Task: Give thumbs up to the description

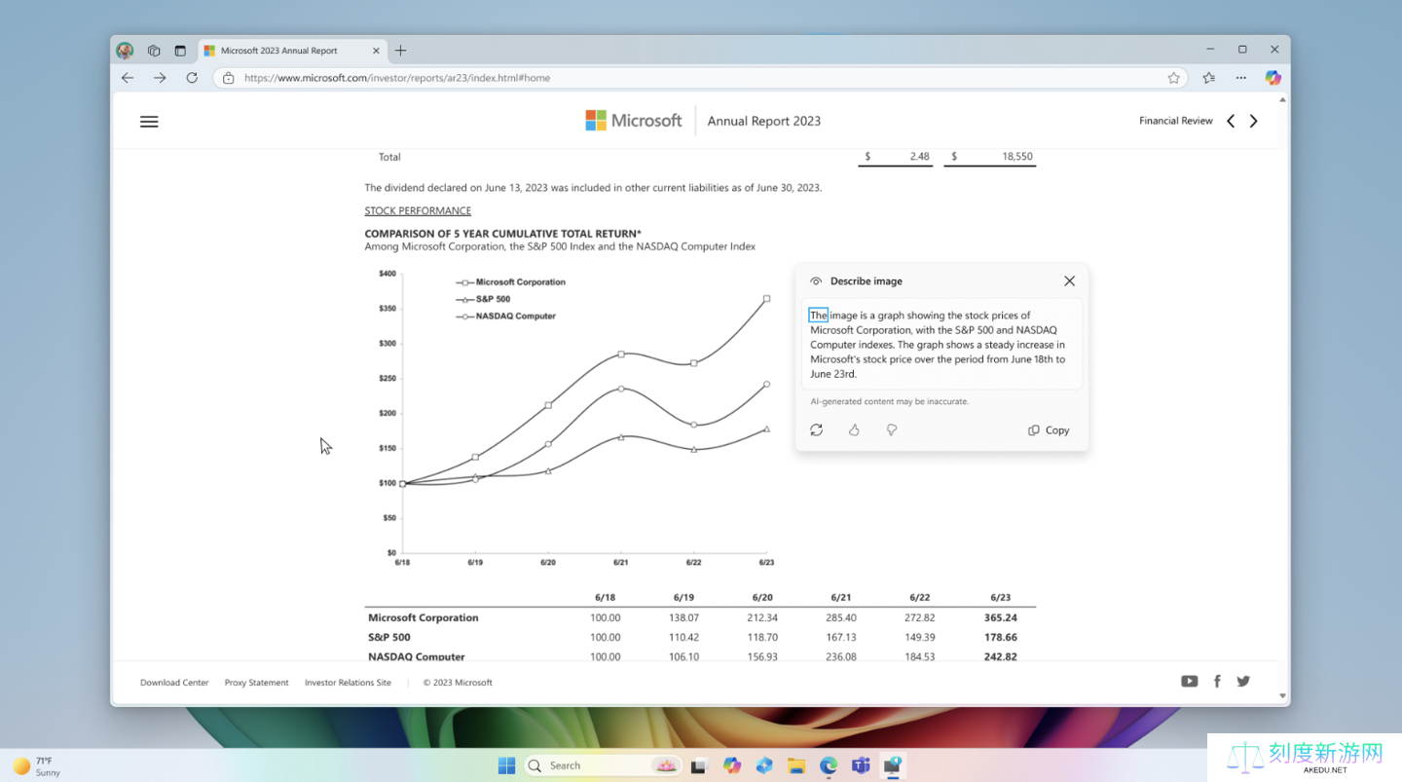Action: click(854, 429)
